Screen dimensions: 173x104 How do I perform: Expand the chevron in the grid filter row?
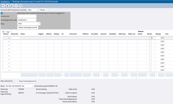click(9, 38)
